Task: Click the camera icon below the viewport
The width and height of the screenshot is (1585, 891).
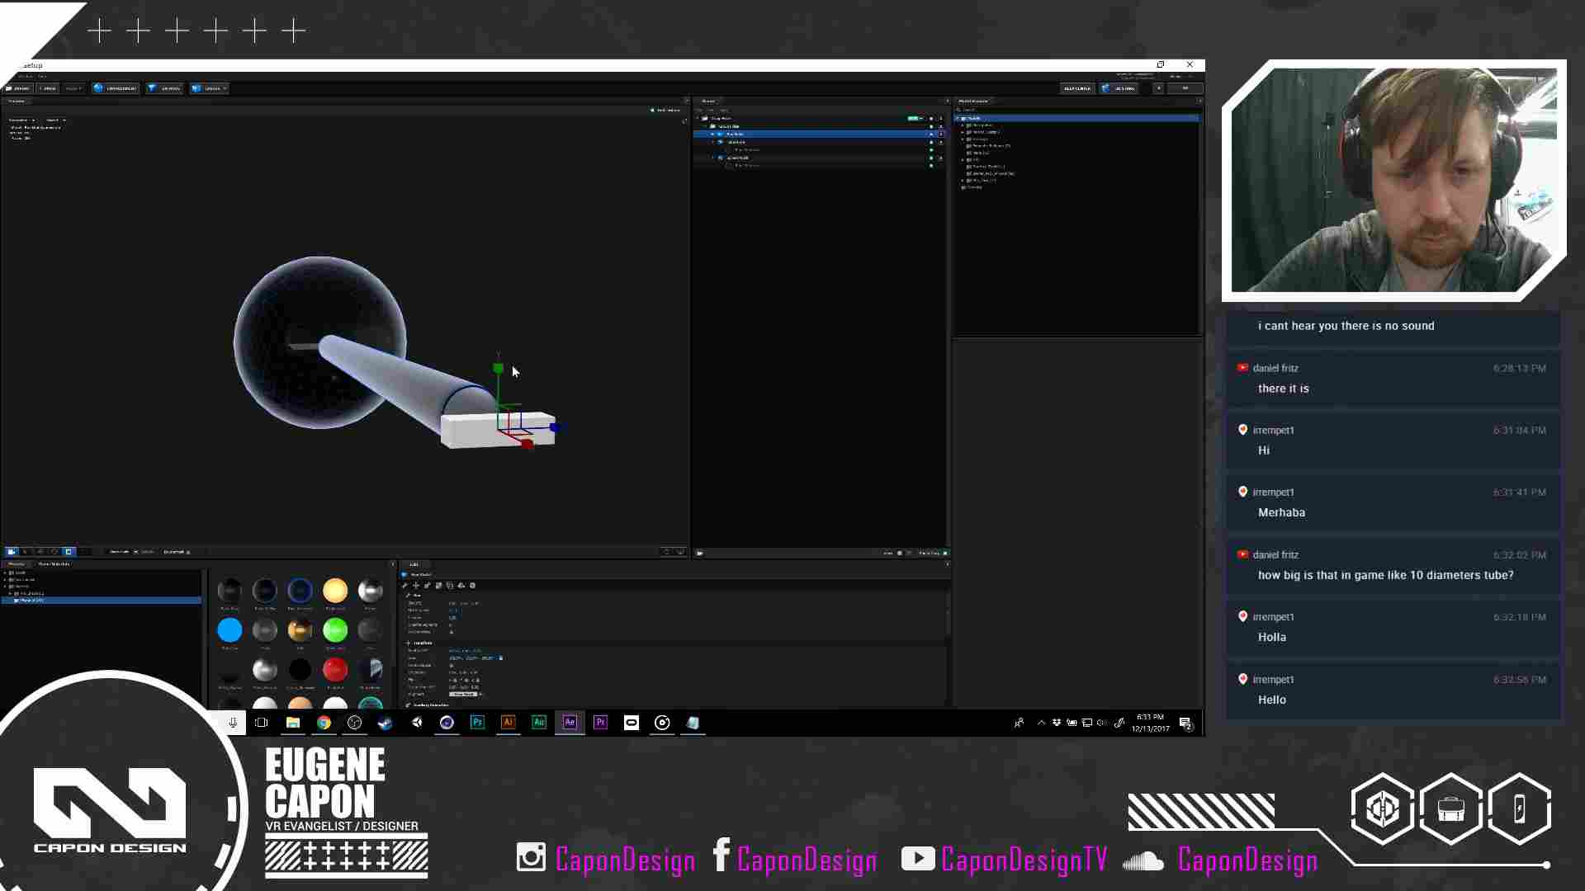Action: tap(11, 552)
